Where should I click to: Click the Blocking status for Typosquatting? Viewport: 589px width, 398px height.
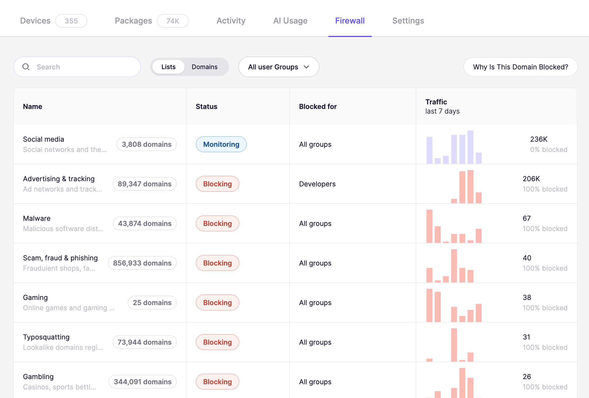click(218, 342)
